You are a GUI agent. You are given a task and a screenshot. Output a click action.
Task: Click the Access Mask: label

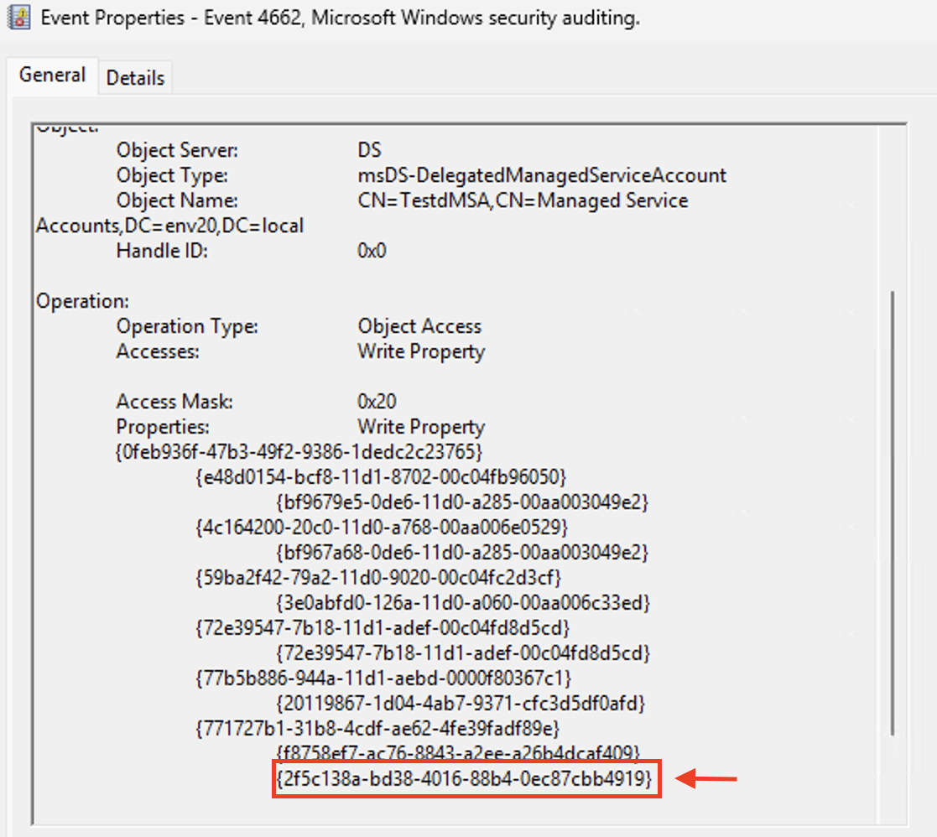pos(174,402)
